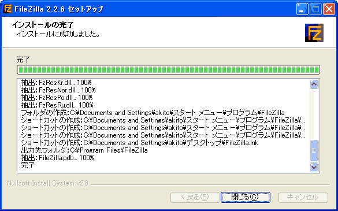Select log line 出力先フォルダ: C:¥Program Files¥FileZilla

point(84,150)
